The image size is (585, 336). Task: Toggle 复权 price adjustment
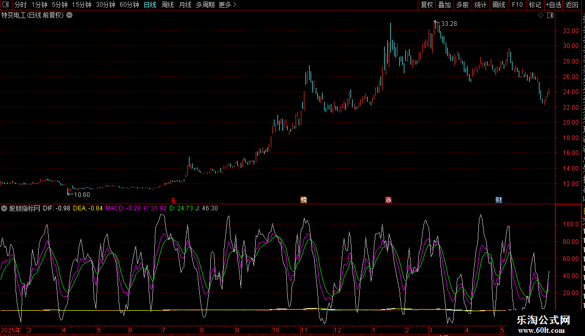point(427,5)
